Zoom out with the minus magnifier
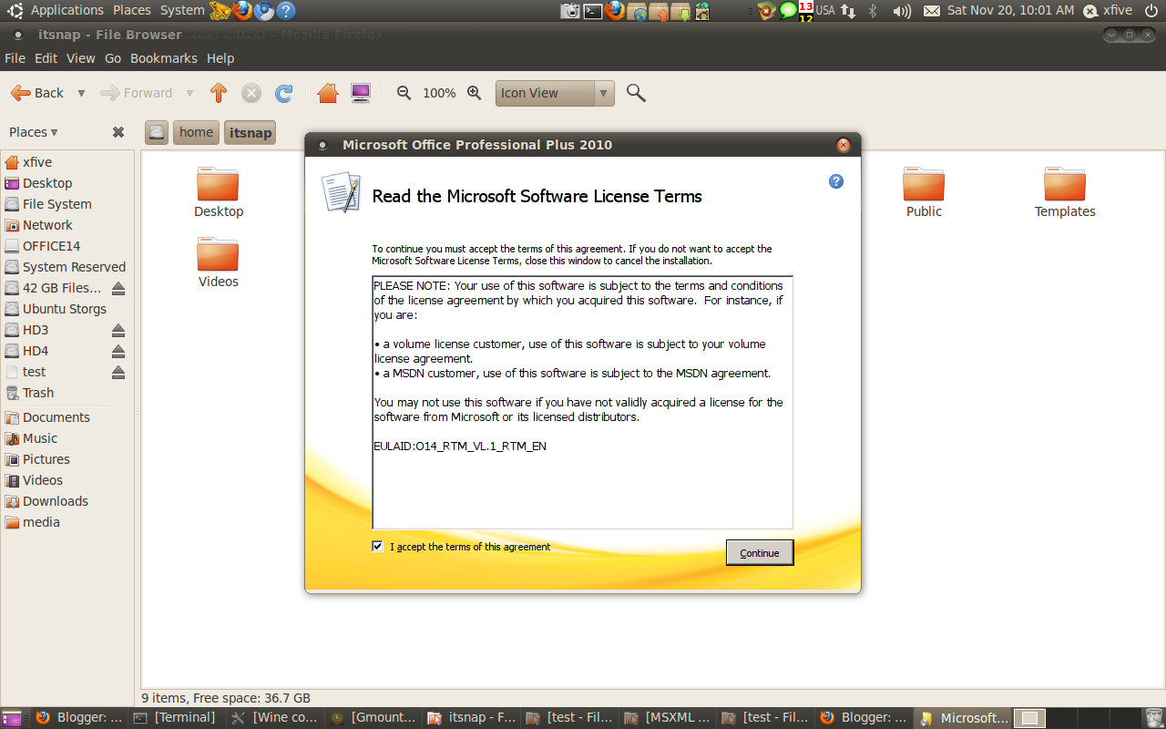1166x729 pixels. (404, 93)
